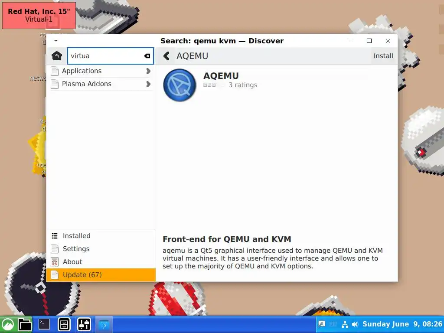Viewport: 444px width, 333px height.
Task: Open the Update (67) section
Action: [x=101, y=274]
